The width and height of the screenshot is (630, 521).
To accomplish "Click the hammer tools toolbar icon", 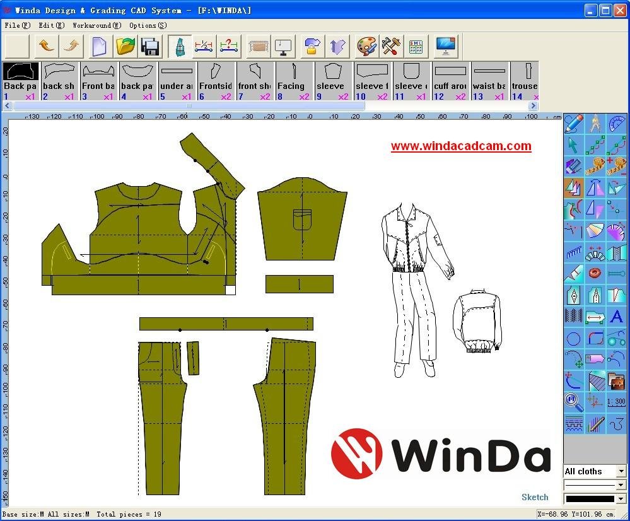I will (391, 45).
